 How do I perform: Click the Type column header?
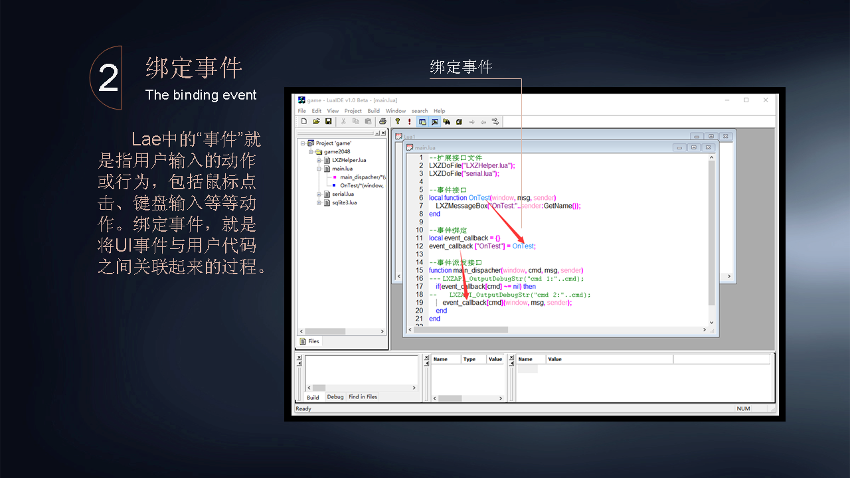(x=473, y=359)
